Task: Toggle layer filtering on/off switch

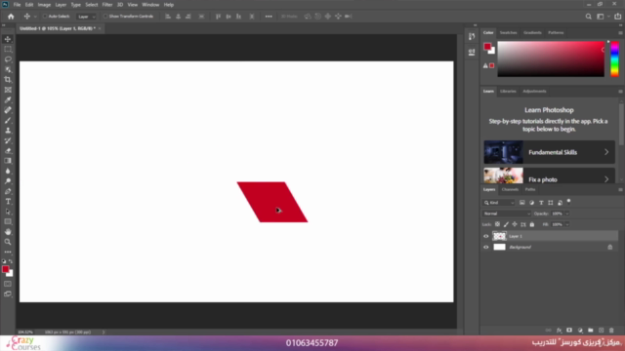Action: pos(568,202)
